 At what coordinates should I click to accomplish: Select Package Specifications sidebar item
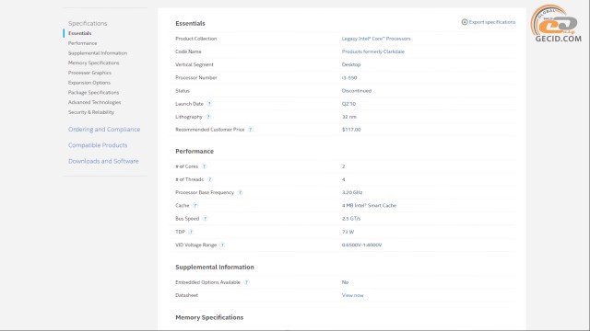click(x=93, y=92)
